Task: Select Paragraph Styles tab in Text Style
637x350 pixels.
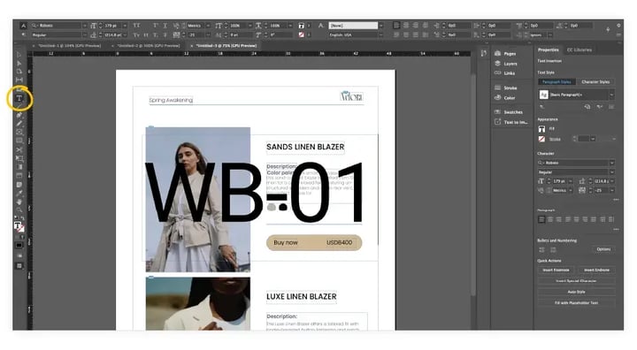Action: [x=556, y=82]
